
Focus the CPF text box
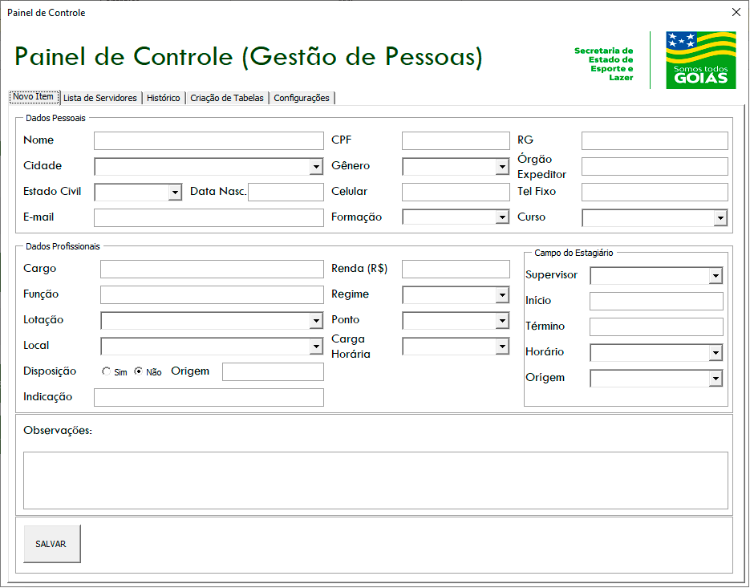(x=456, y=141)
